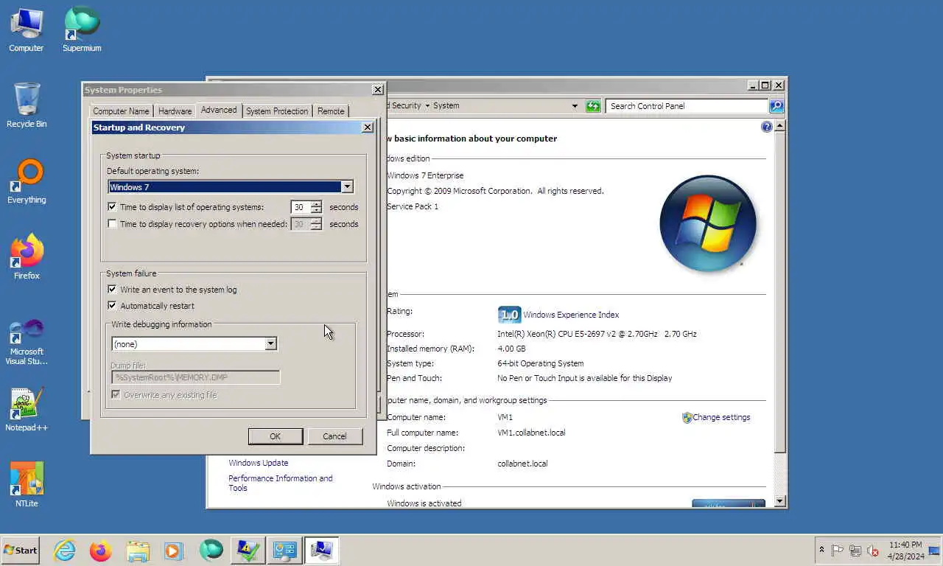Refresh the Control Panel address bar
This screenshot has height=566, width=943.
click(593, 106)
